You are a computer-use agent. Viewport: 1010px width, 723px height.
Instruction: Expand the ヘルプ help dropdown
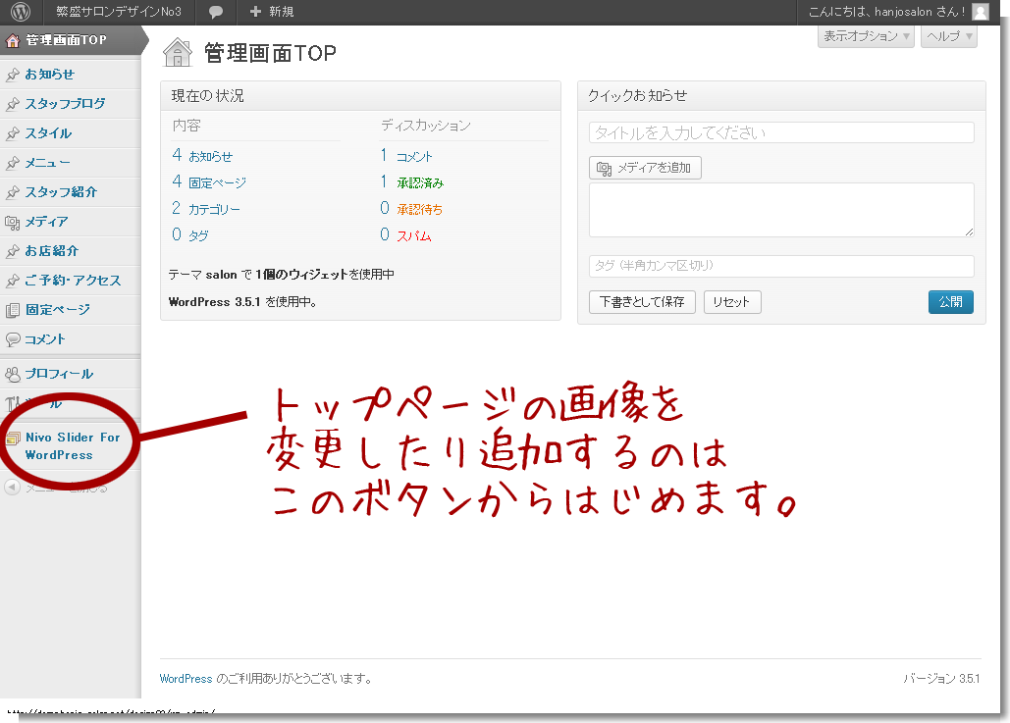(x=948, y=36)
